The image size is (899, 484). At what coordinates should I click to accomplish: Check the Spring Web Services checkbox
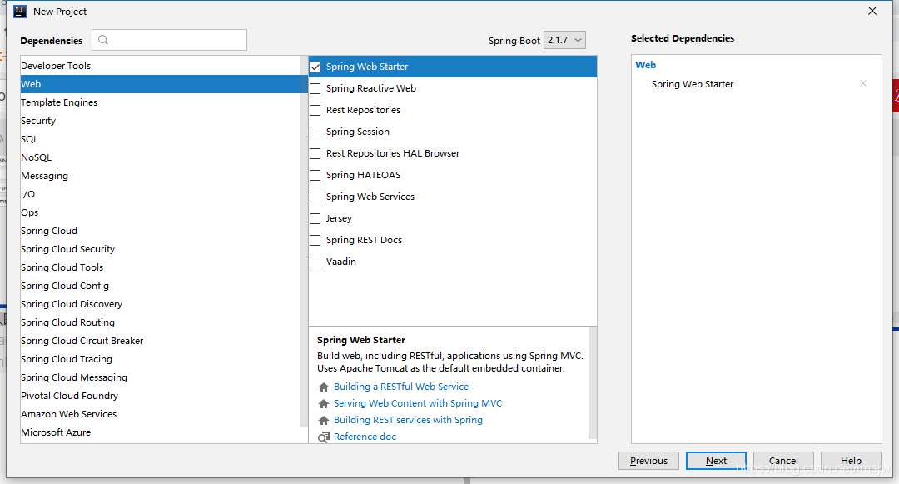315,197
